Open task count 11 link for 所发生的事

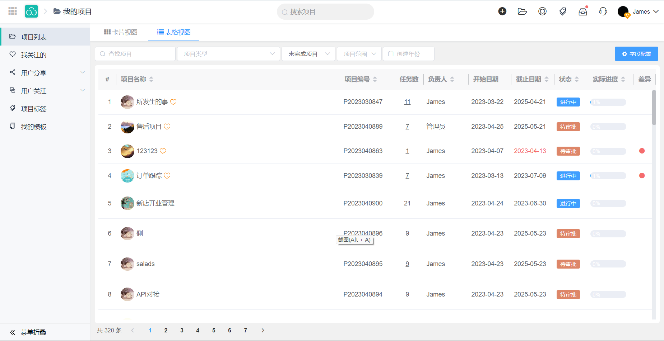pyautogui.click(x=407, y=102)
